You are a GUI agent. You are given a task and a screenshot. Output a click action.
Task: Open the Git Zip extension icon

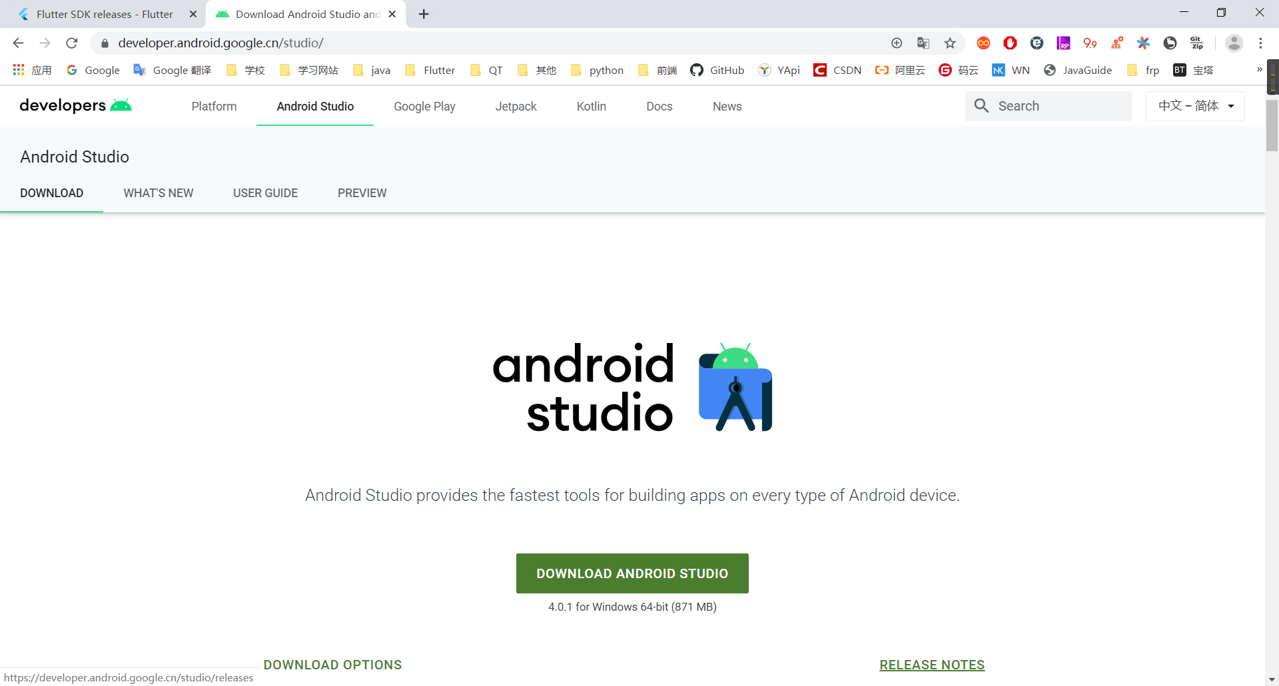click(x=1197, y=43)
